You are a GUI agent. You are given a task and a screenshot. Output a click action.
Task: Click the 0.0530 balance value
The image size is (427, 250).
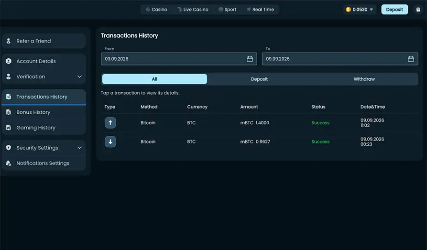360,10
